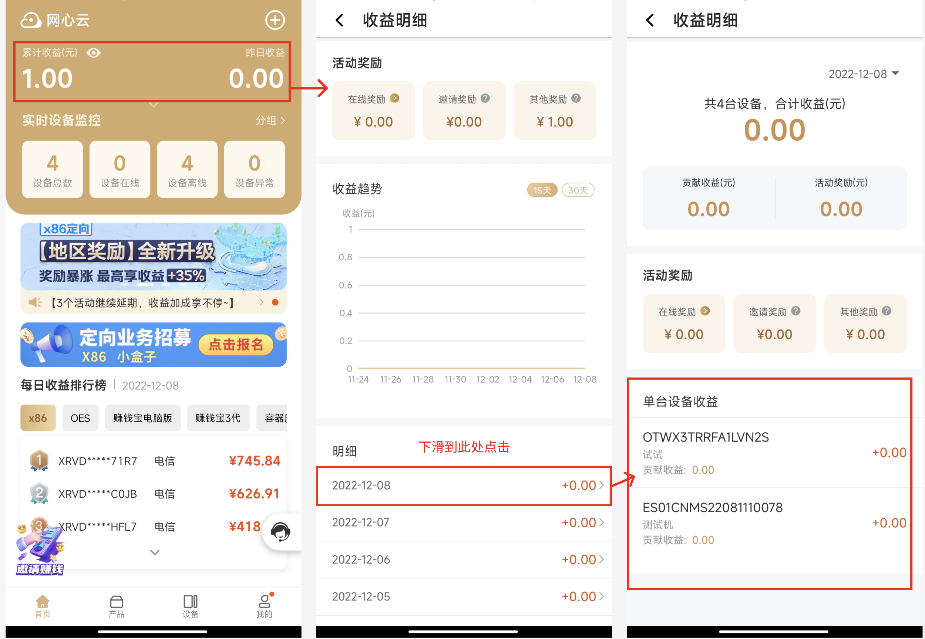Viewport: 925px width, 639px height.
Task: Open the ¥1.00 其他奖励 card
Action: coord(555,111)
